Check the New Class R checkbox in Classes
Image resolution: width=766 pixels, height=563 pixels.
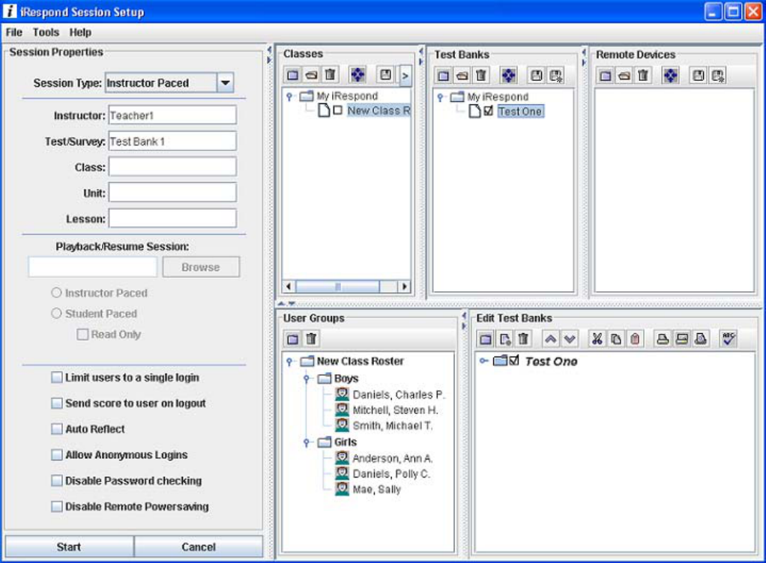[337, 110]
